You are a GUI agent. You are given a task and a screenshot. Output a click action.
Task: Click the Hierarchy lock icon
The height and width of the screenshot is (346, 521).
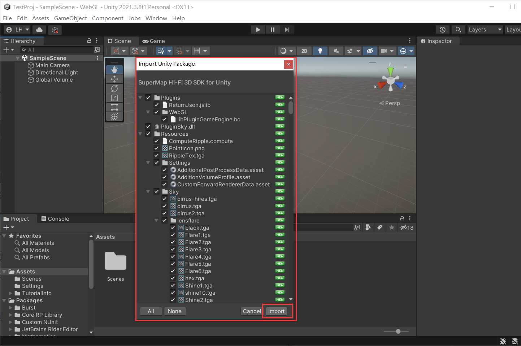pos(89,41)
